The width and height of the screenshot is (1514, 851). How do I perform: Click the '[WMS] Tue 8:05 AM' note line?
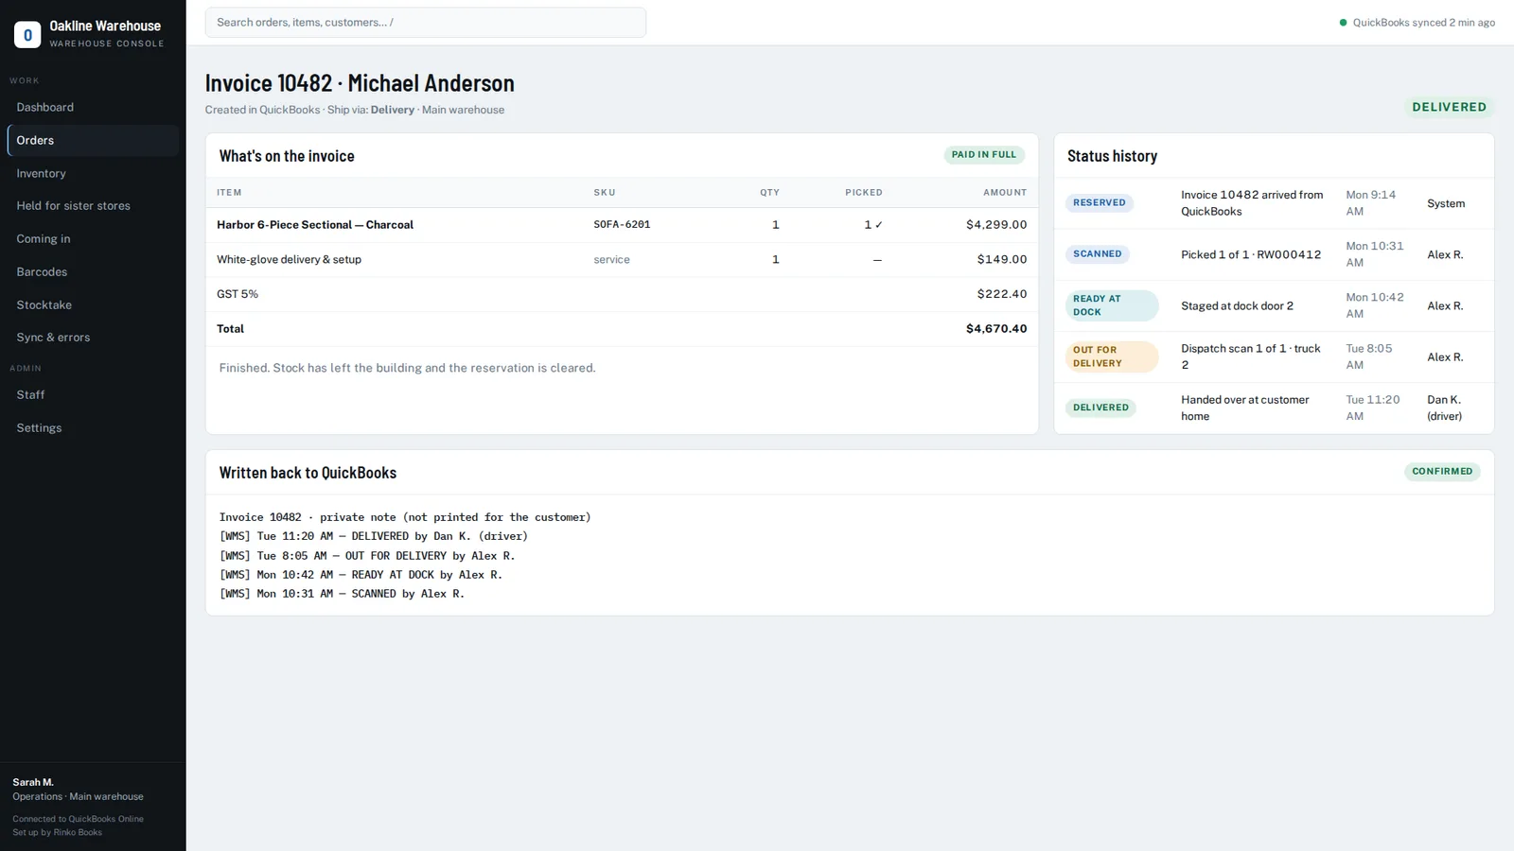(x=367, y=556)
